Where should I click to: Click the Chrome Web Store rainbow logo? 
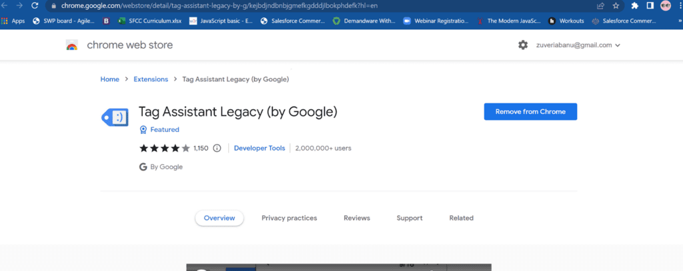pyautogui.click(x=72, y=45)
